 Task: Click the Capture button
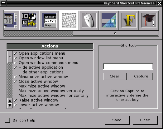click(x=141, y=77)
